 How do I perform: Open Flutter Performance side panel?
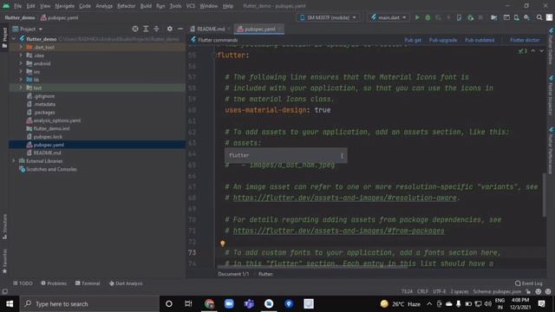click(x=551, y=151)
